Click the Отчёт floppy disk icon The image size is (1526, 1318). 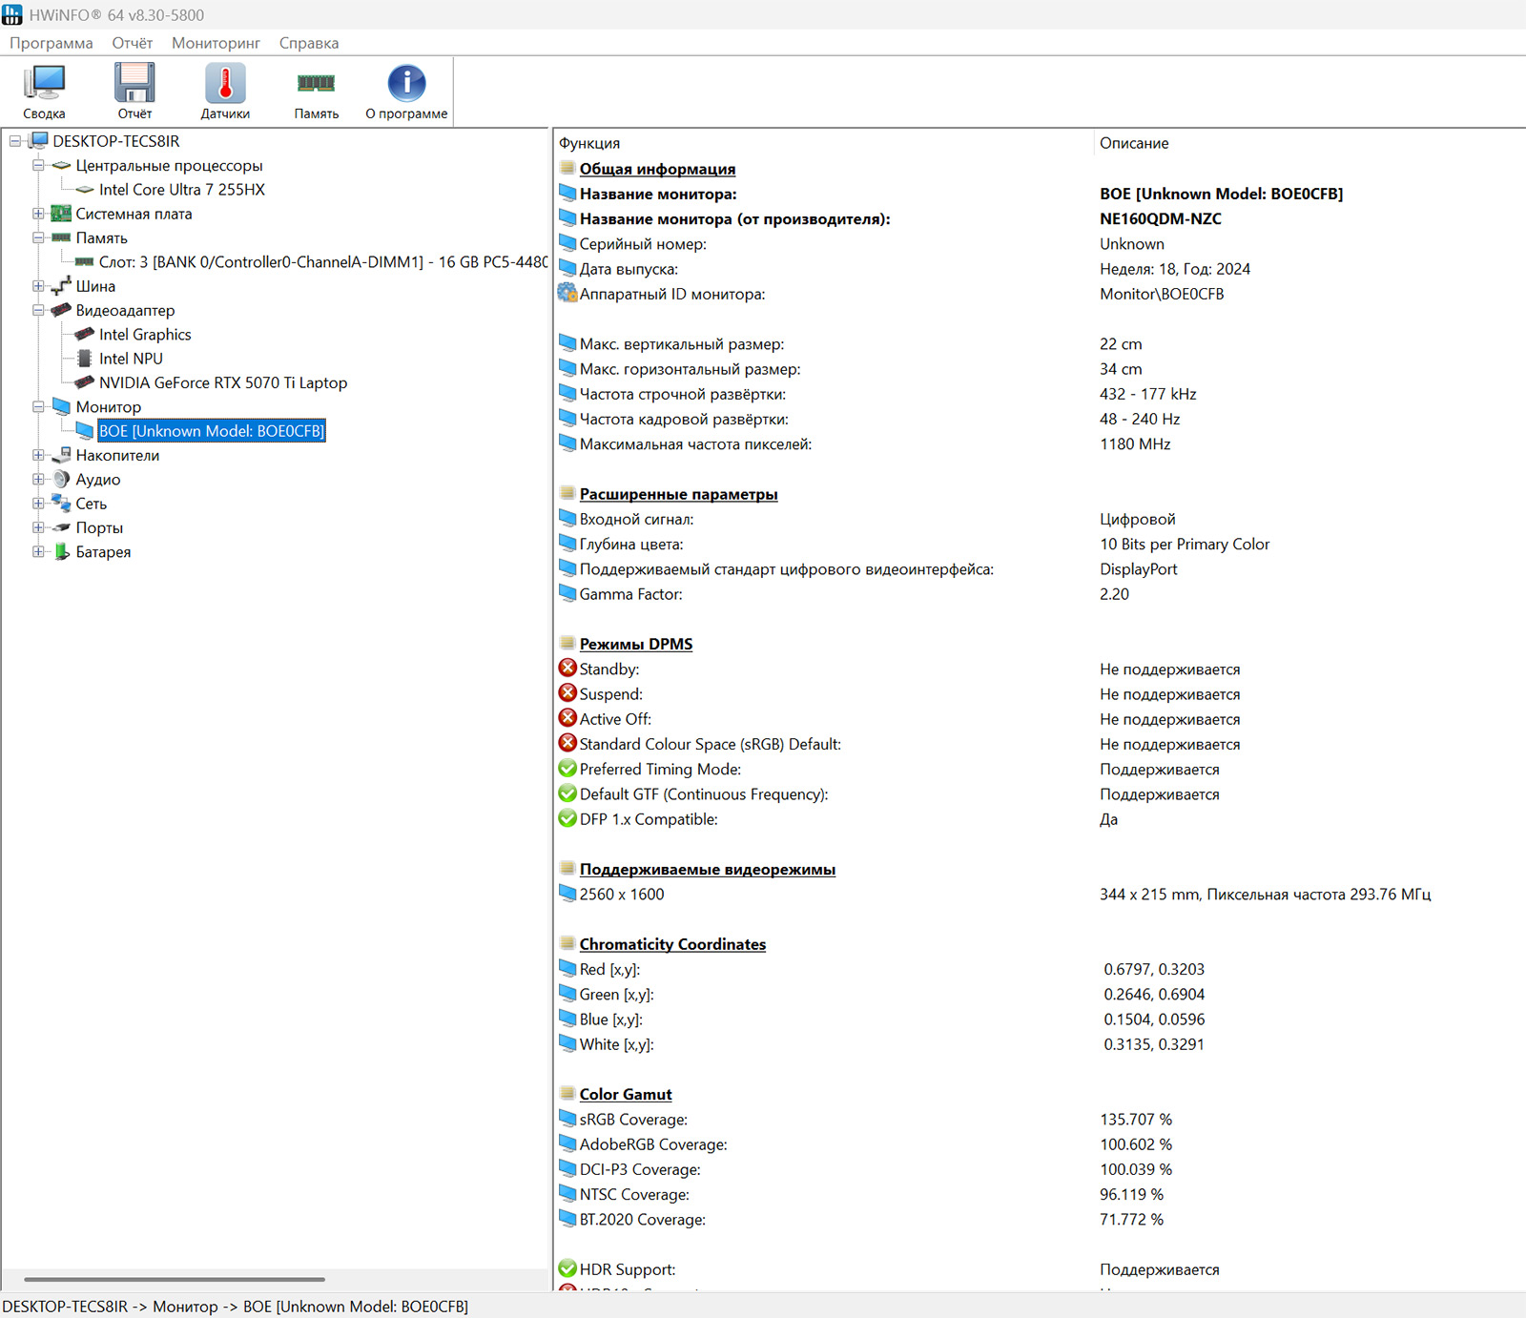coord(134,92)
